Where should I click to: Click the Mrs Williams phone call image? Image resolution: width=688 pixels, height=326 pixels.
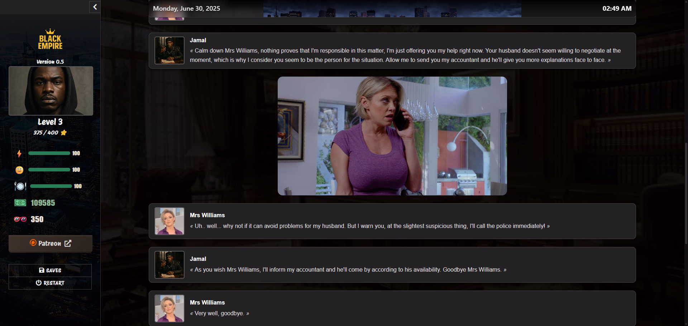point(392,136)
